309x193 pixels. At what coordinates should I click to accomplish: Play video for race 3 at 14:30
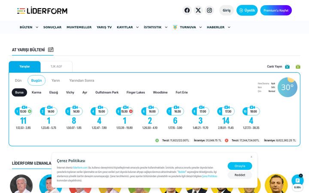point(75,107)
